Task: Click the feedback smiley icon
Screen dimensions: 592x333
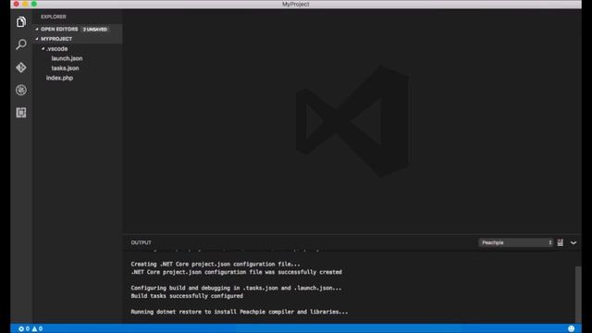Action: tap(572, 329)
